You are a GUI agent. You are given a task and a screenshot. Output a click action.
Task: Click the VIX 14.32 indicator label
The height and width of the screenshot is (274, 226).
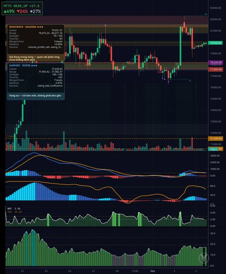[14, 212]
